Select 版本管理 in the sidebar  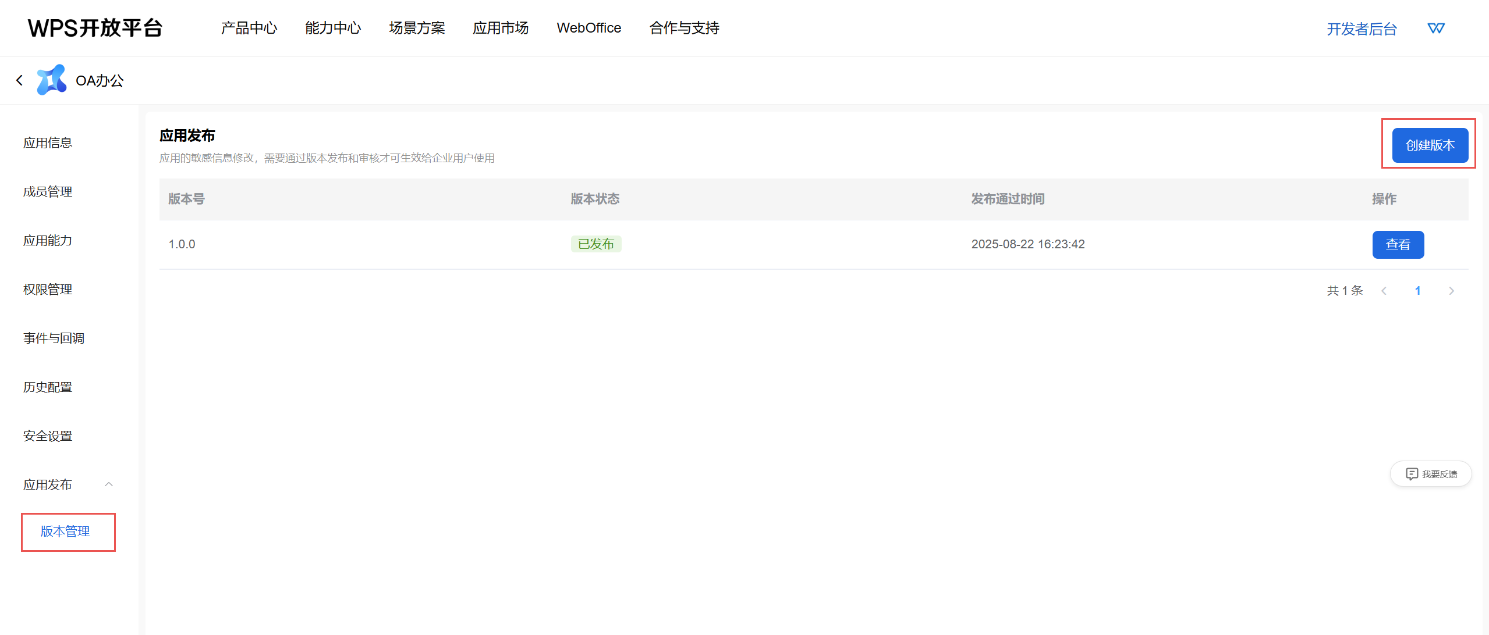[65, 531]
